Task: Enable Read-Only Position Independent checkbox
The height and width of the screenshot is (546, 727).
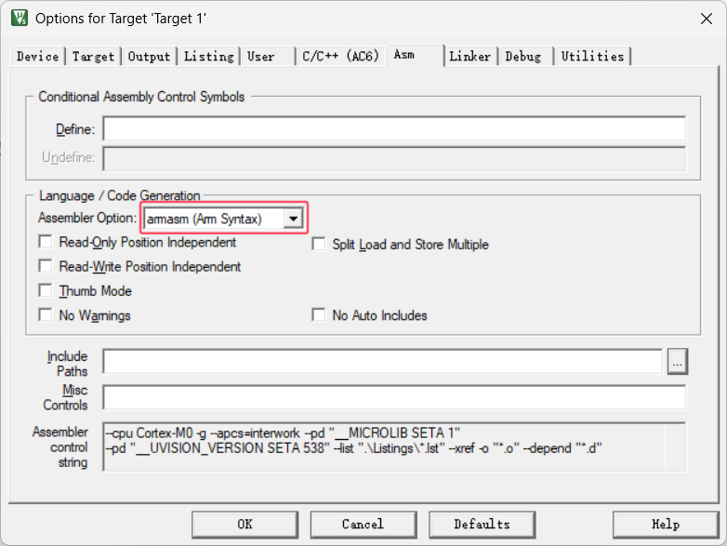Action: [46, 243]
